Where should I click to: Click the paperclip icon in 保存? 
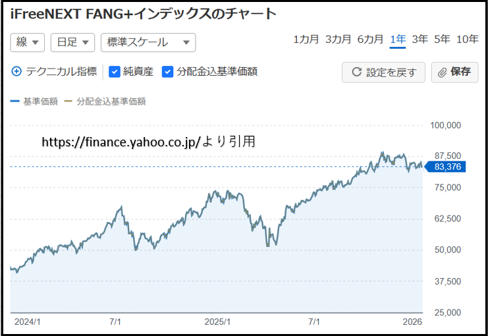(443, 72)
